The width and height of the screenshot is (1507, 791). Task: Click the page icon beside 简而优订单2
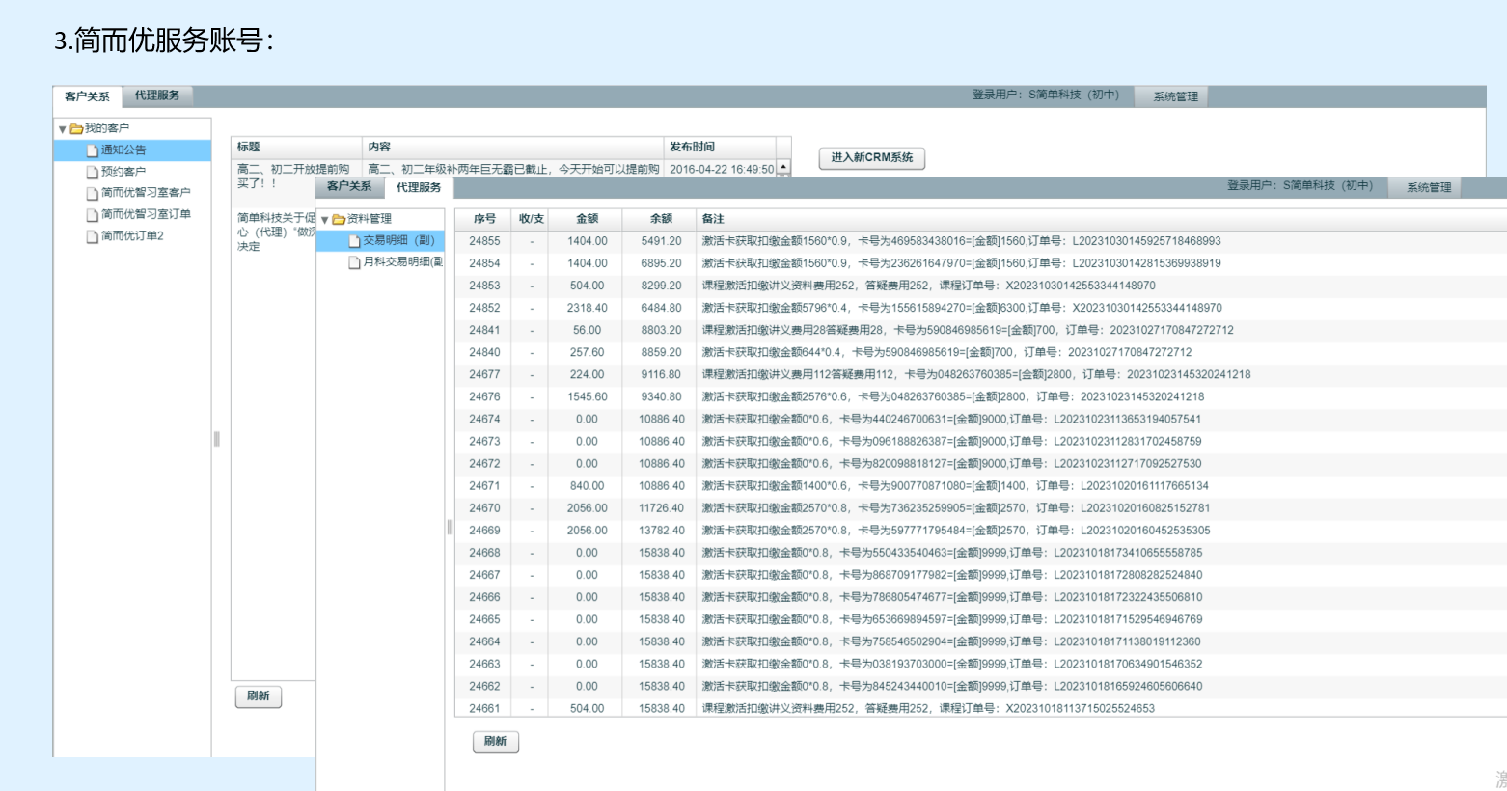coord(93,236)
